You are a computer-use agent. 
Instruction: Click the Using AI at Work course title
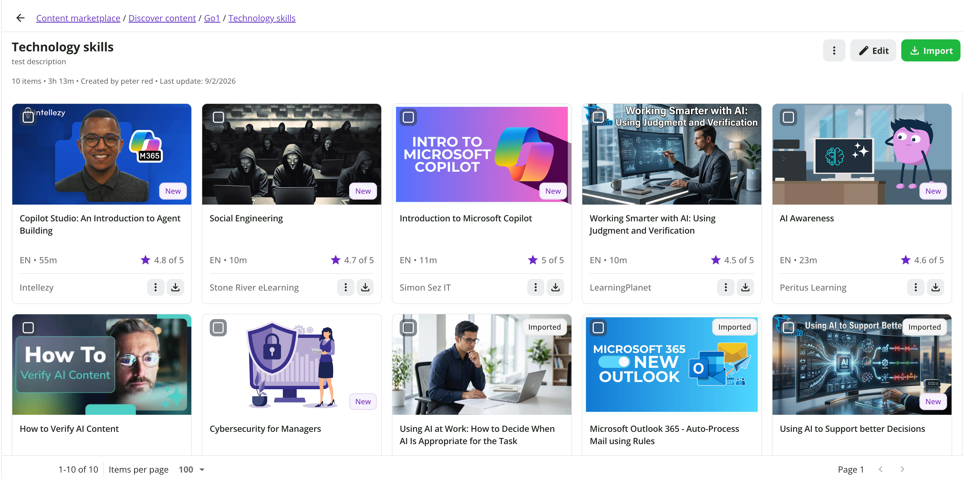click(477, 435)
